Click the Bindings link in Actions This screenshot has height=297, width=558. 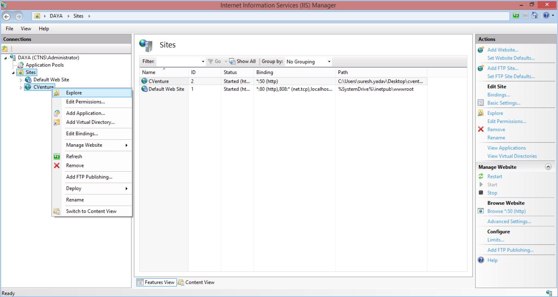pyautogui.click(x=498, y=95)
